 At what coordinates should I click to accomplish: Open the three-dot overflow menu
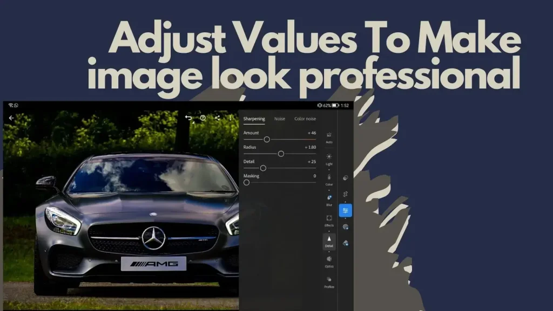[230, 118]
